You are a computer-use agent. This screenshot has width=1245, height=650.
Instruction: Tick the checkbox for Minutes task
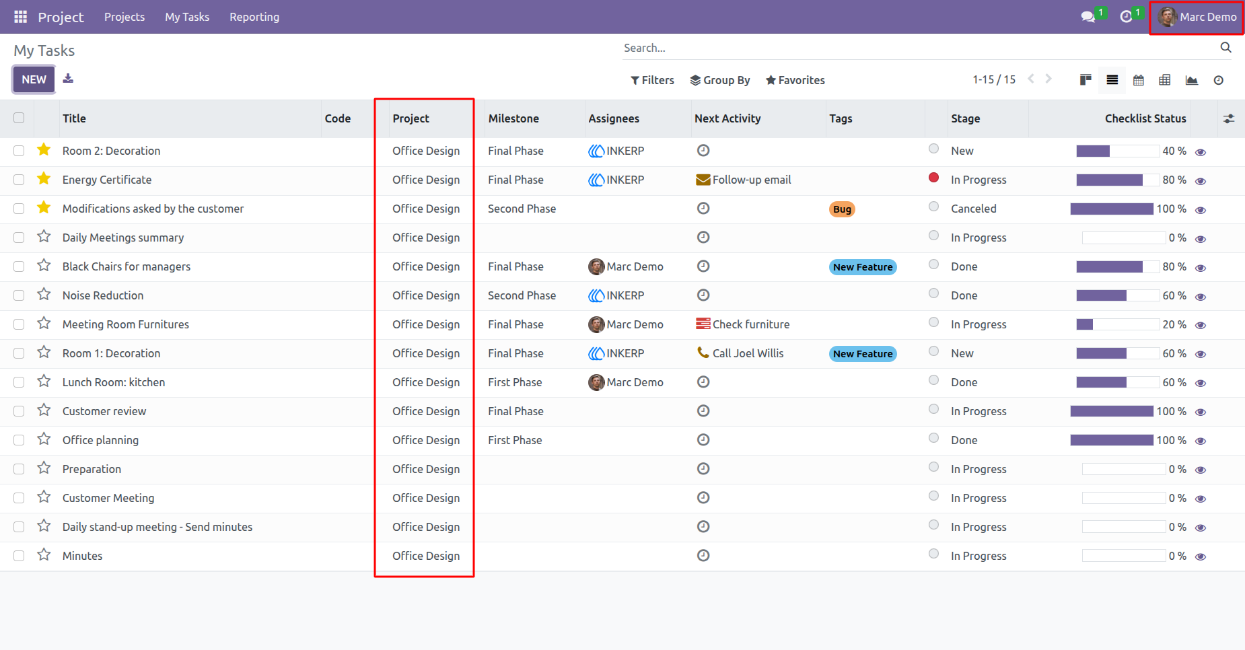pyautogui.click(x=19, y=556)
